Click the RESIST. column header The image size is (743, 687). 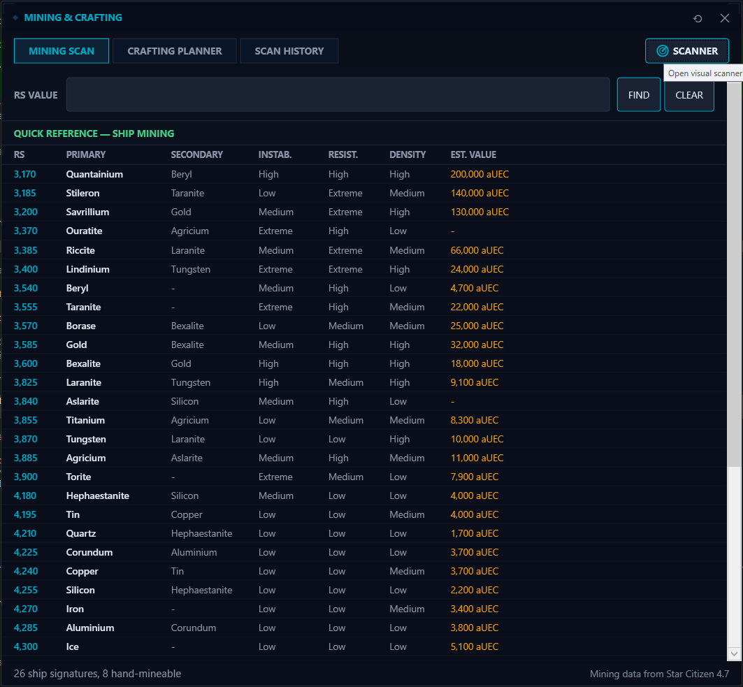click(343, 154)
